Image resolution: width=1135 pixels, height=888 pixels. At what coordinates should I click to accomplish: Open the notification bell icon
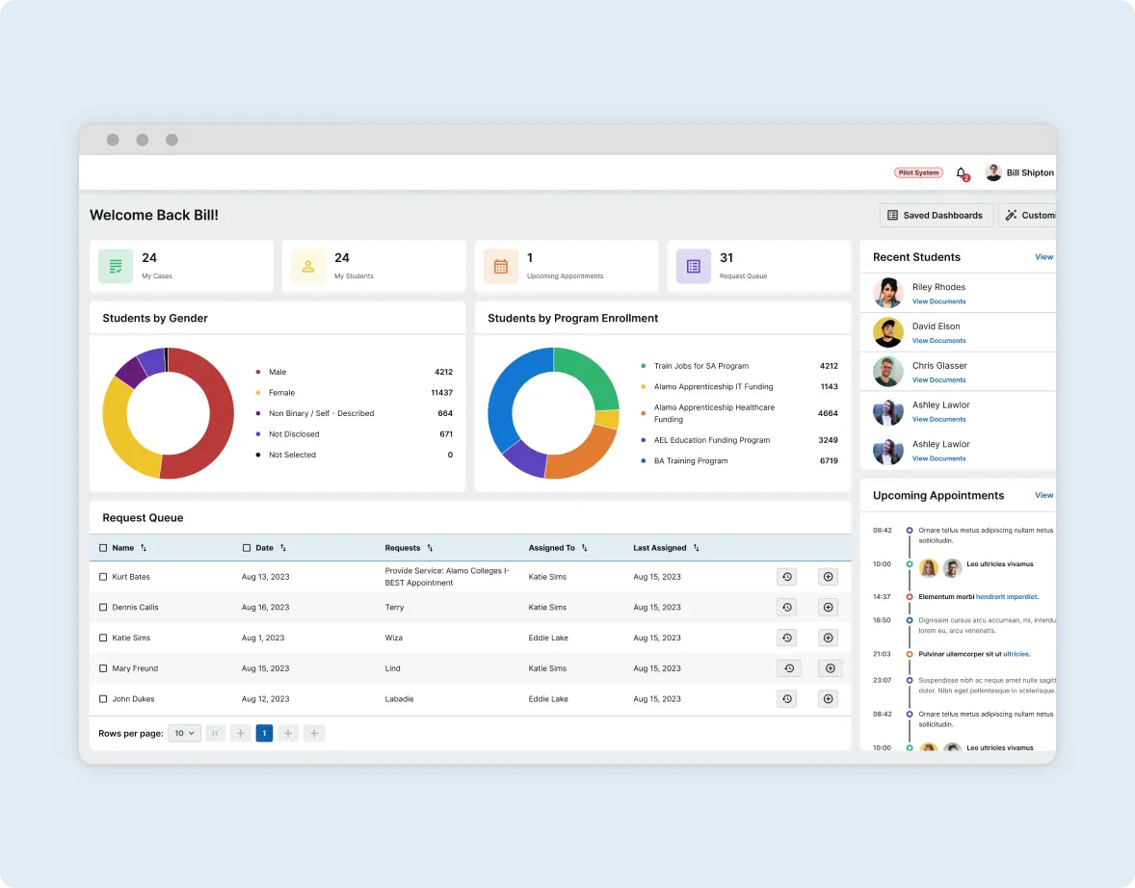click(x=962, y=173)
